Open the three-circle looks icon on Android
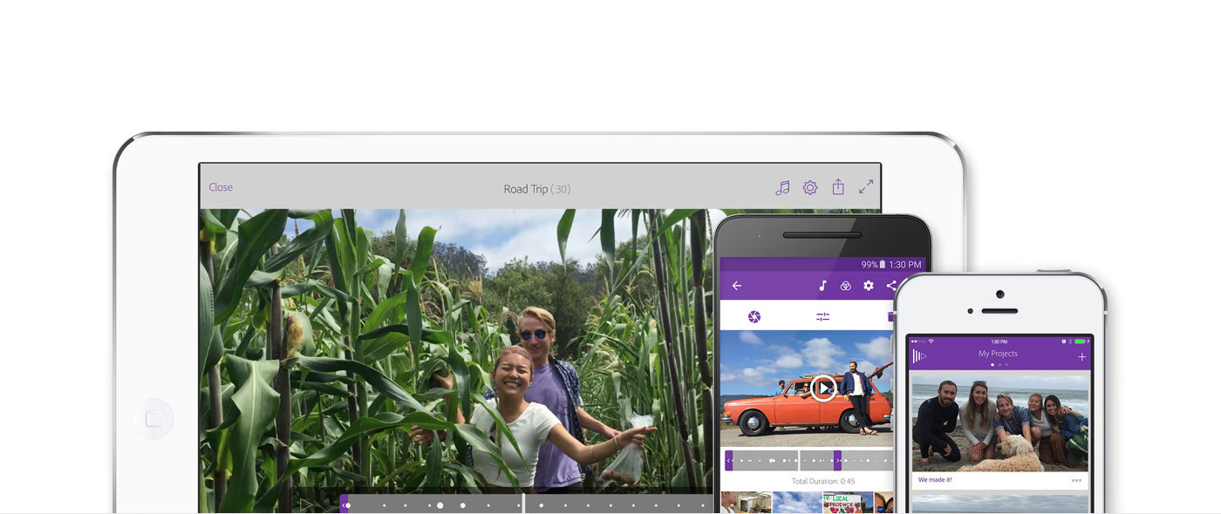The height and width of the screenshot is (514, 1221). click(x=845, y=286)
